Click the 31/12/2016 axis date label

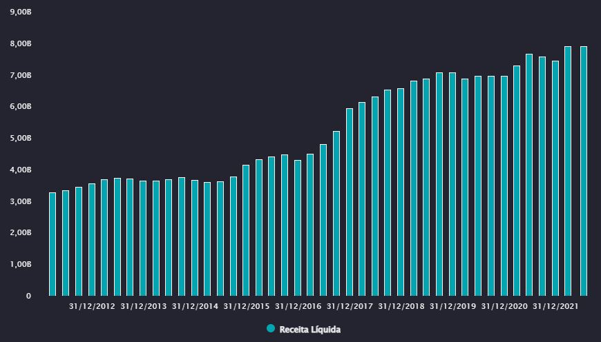298,306
